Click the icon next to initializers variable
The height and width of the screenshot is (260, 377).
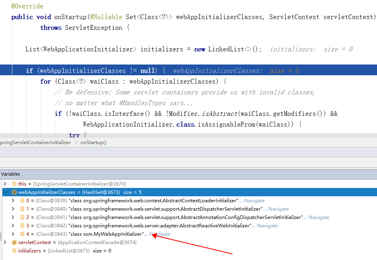tap(14, 251)
